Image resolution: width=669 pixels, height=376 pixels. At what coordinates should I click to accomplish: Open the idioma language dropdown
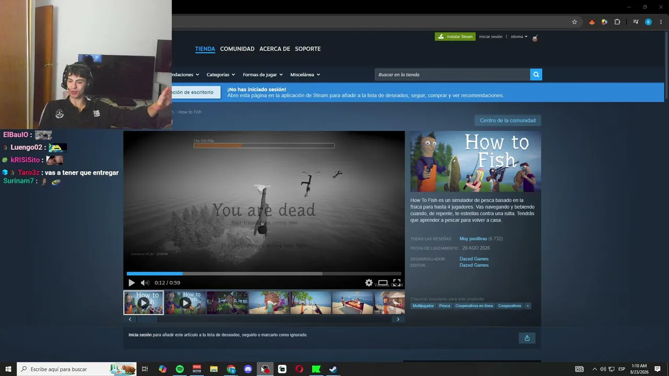tap(519, 37)
